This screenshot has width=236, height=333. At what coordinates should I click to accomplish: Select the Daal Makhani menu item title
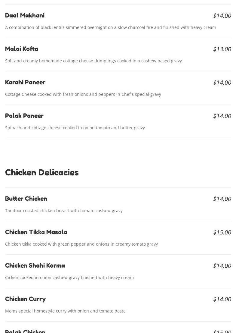(x=25, y=15)
